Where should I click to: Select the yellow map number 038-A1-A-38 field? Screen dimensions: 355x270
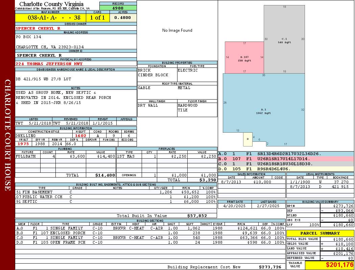pyautogui.click(x=50, y=18)
